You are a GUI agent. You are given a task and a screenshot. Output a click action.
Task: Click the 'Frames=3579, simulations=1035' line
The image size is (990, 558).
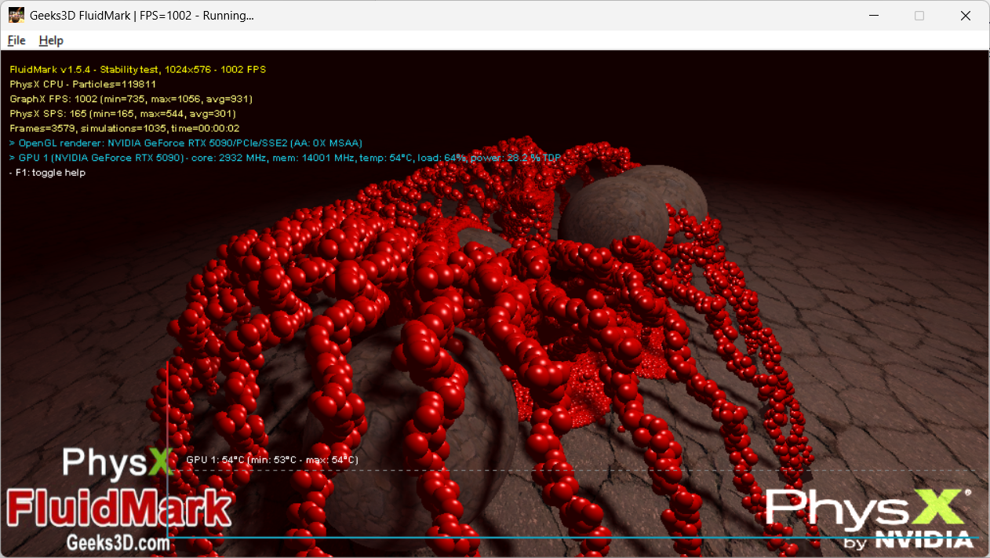tap(124, 128)
